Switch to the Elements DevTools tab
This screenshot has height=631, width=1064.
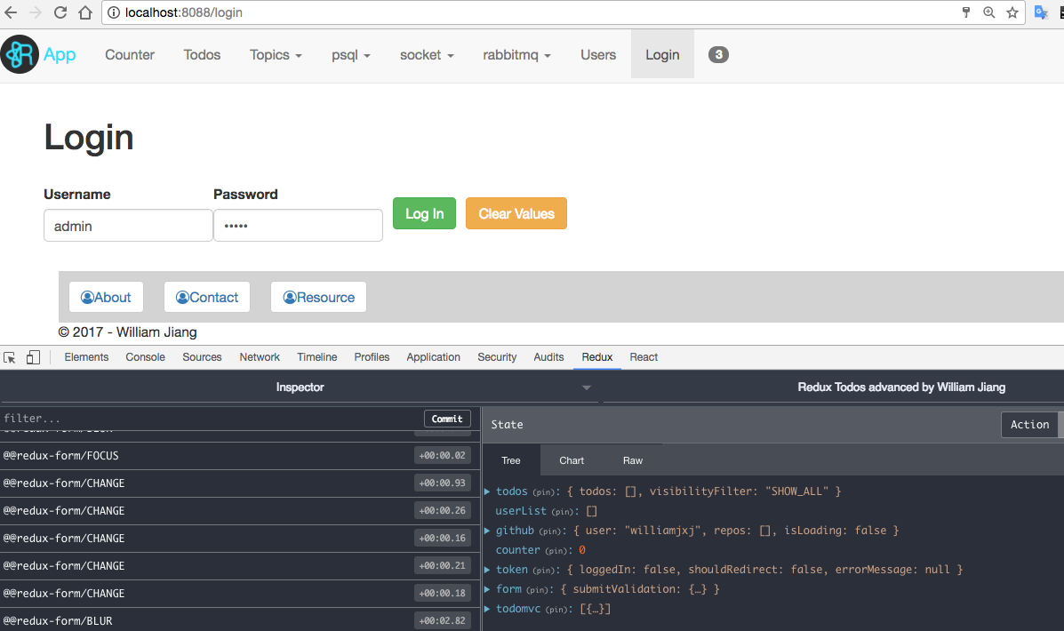[x=86, y=357]
